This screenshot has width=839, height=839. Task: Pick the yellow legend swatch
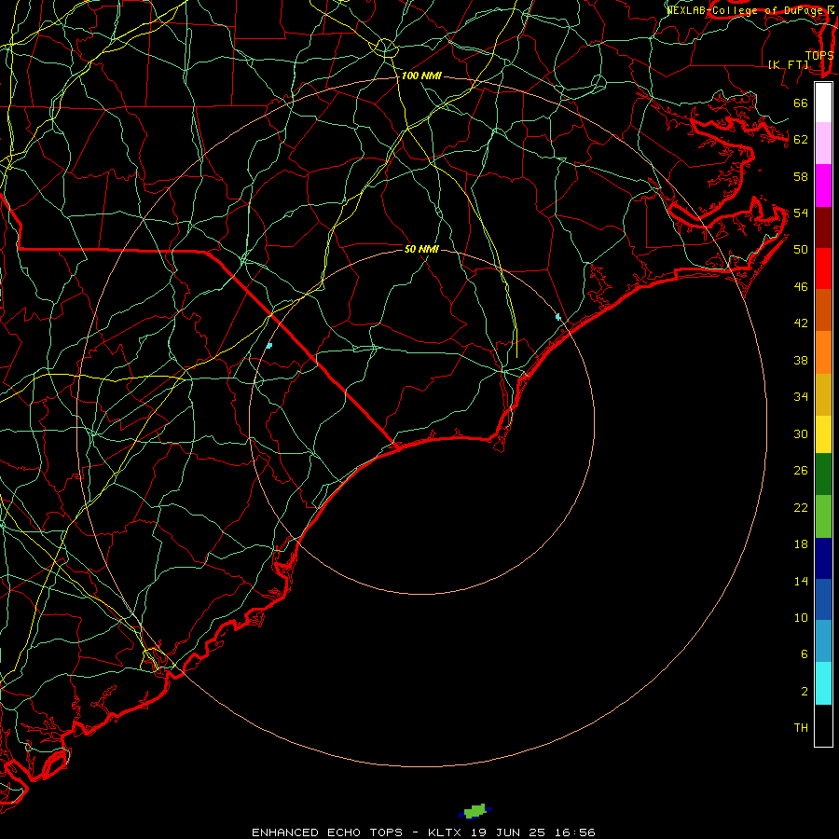823,434
